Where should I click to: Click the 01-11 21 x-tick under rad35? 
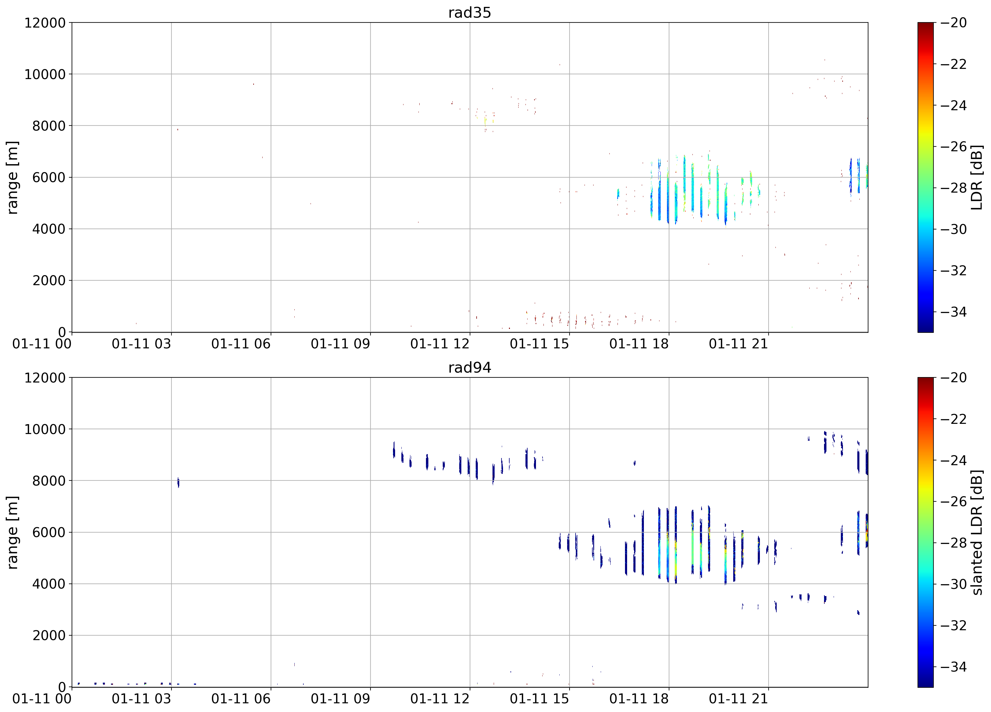click(x=738, y=344)
